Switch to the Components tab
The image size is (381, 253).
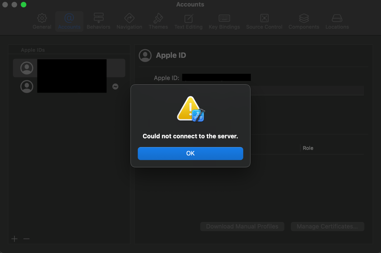[x=304, y=22]
